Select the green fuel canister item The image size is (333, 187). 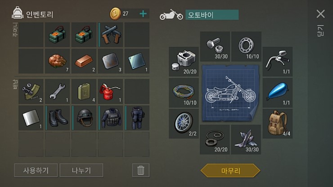[84, 92]
